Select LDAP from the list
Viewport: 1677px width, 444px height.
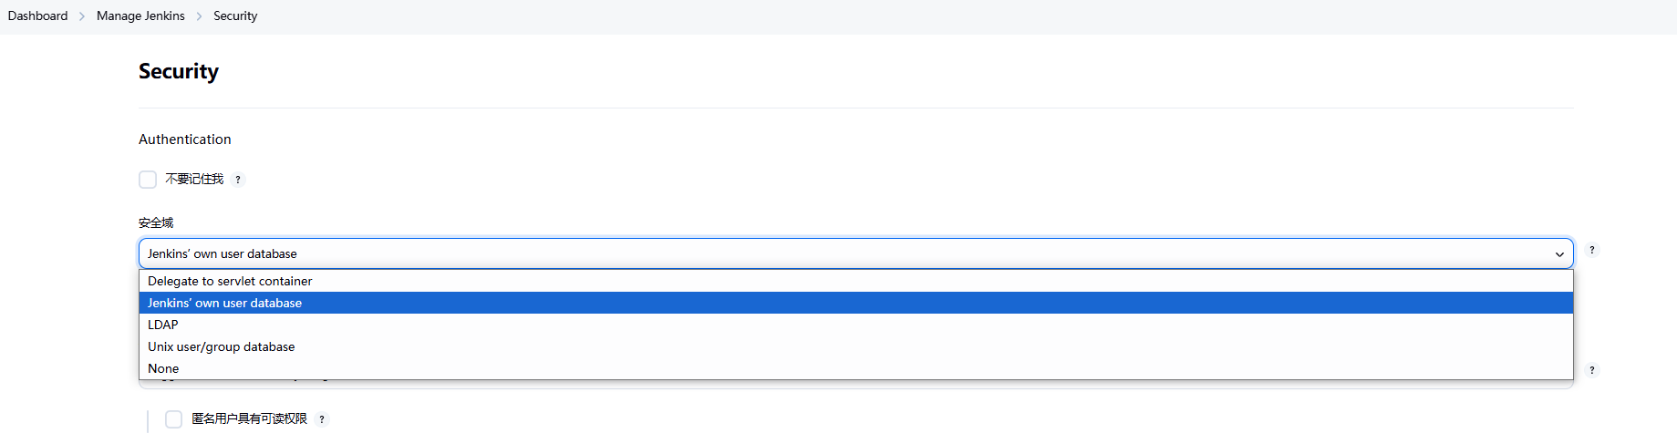pos(163,325)
